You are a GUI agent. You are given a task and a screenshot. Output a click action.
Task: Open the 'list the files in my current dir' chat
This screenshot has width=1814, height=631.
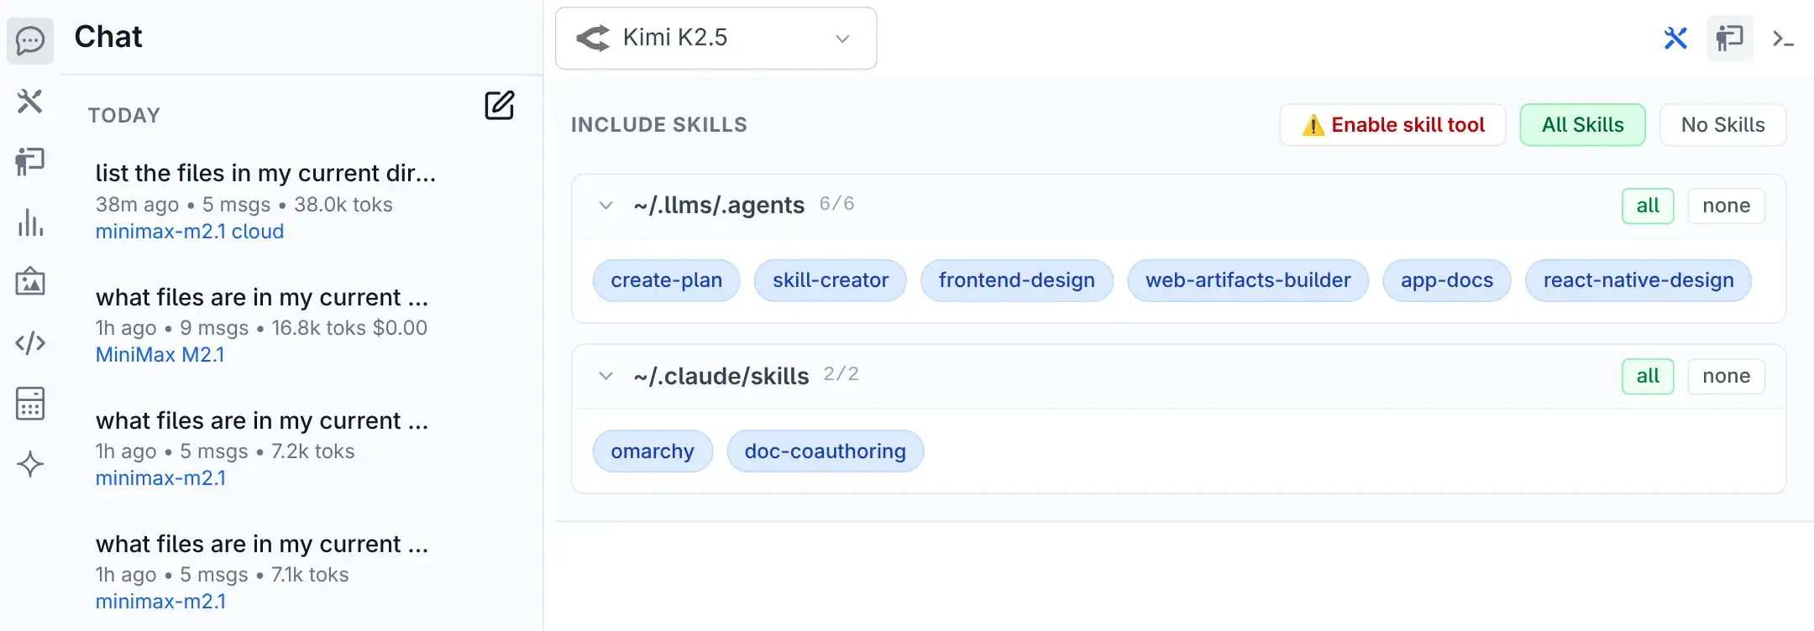click(x=265, y=174)
